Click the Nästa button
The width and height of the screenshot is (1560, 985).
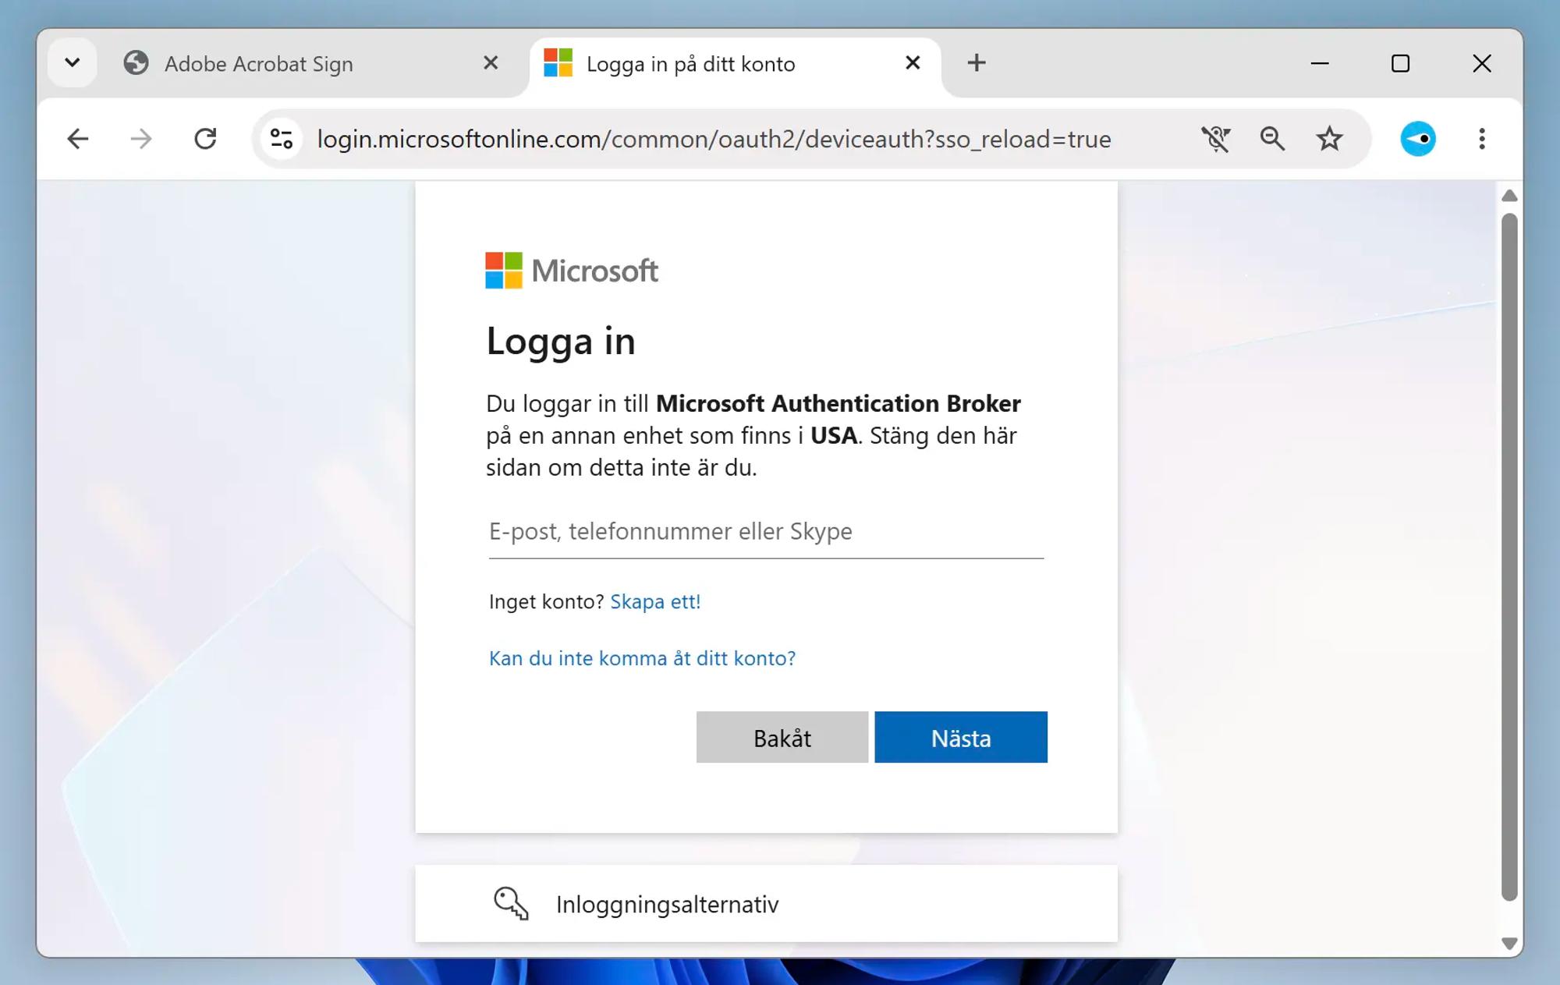pyautogui.click(x=961, y=737)
